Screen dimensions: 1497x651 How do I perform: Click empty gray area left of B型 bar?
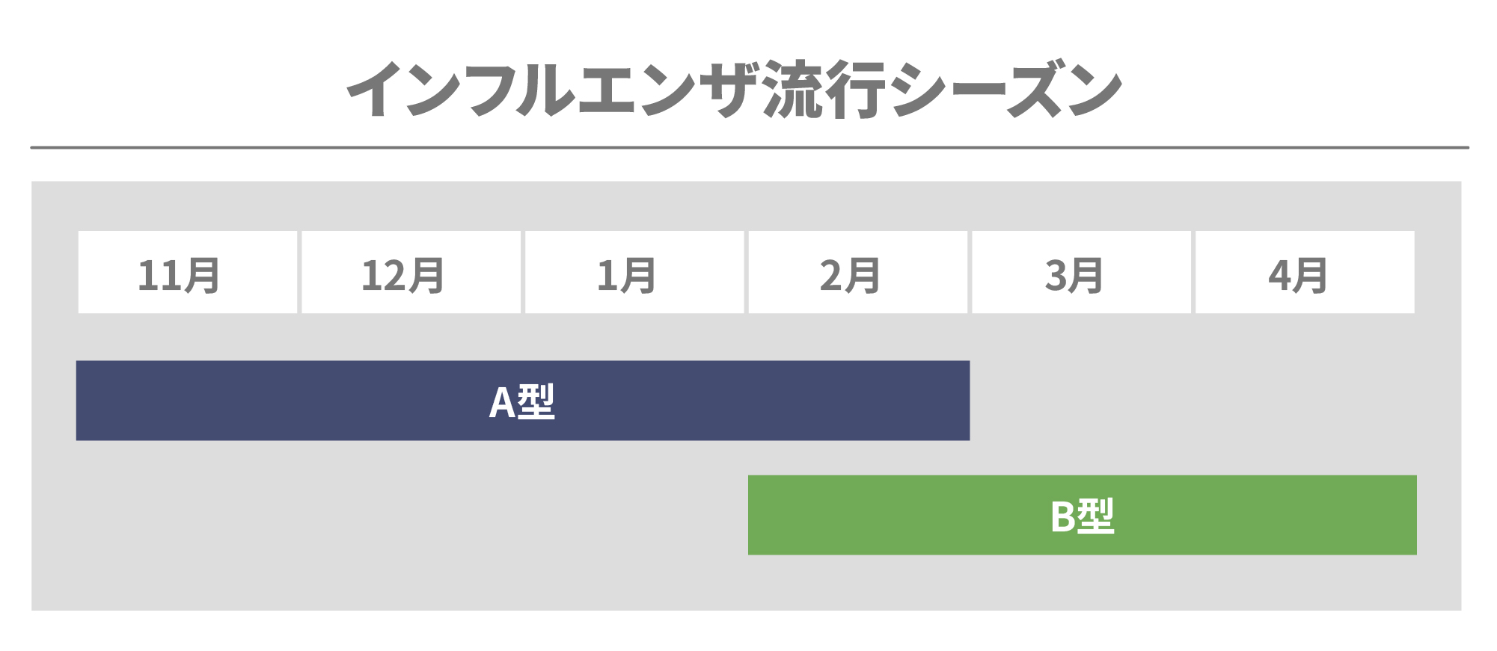(411, 516)
